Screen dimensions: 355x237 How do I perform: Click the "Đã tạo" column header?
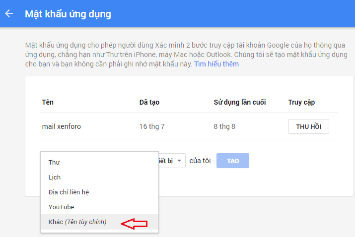click(149, 102)
